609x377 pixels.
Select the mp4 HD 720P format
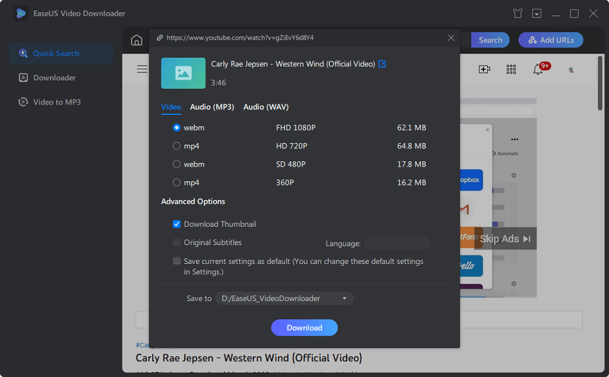point(177,146)
